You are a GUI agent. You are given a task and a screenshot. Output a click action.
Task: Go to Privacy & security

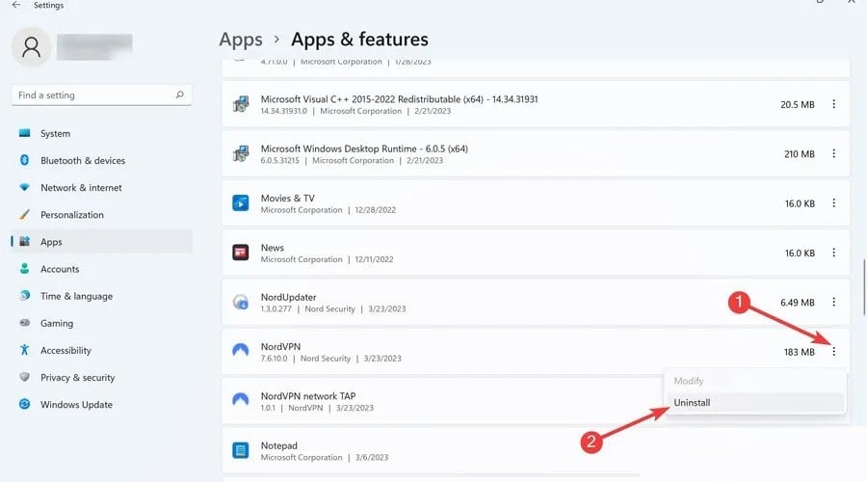tap(77, 378)
